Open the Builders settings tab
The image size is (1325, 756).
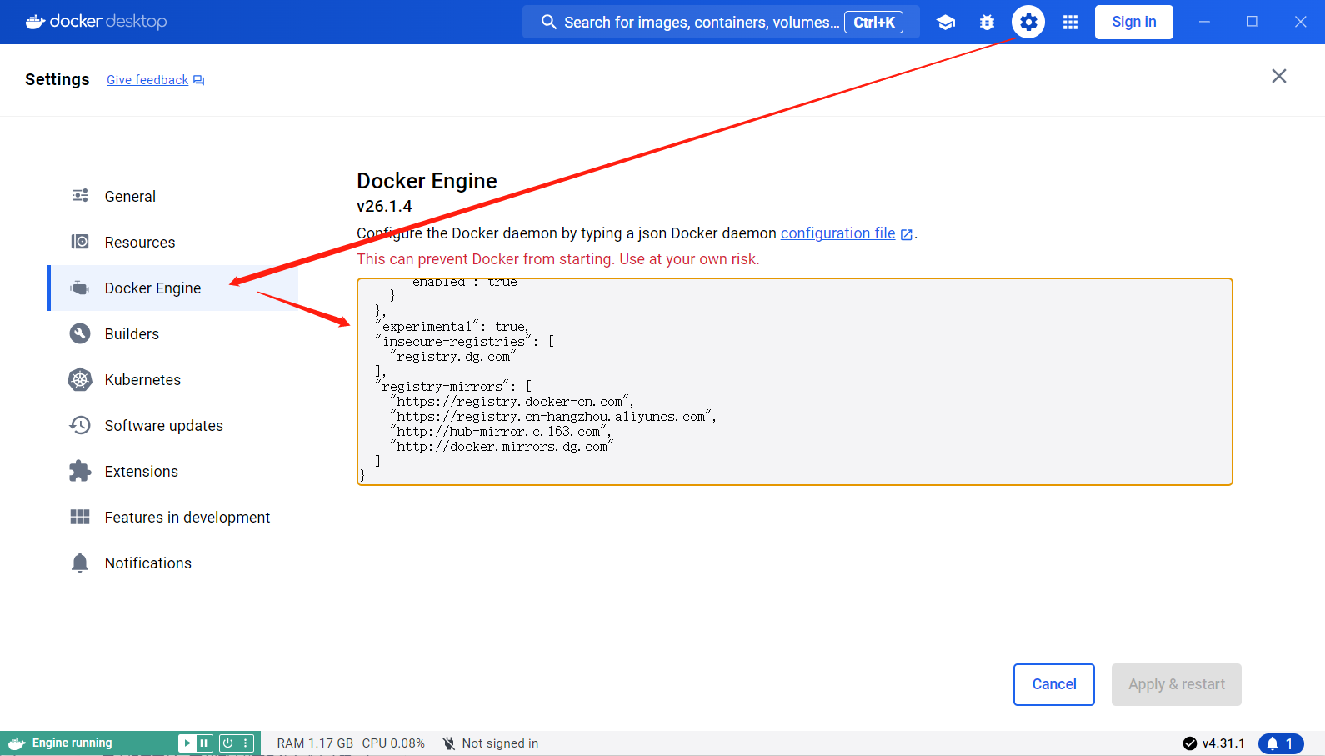(x=173, y=333)
